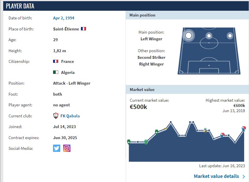The width and height of the screenshot is (249, 182).
Task: Click the first peak point on value chart
Action: point(171,122)
